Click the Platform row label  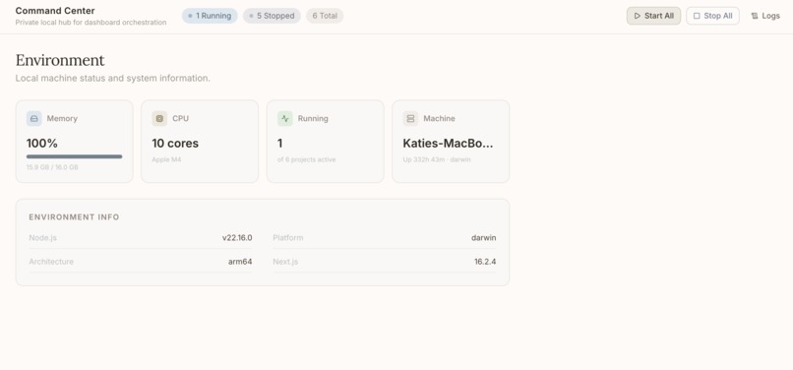click(287, 237)
